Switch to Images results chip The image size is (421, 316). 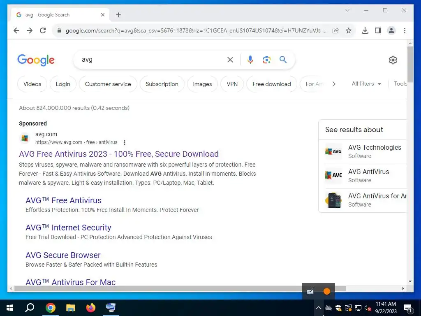point(202,84)
